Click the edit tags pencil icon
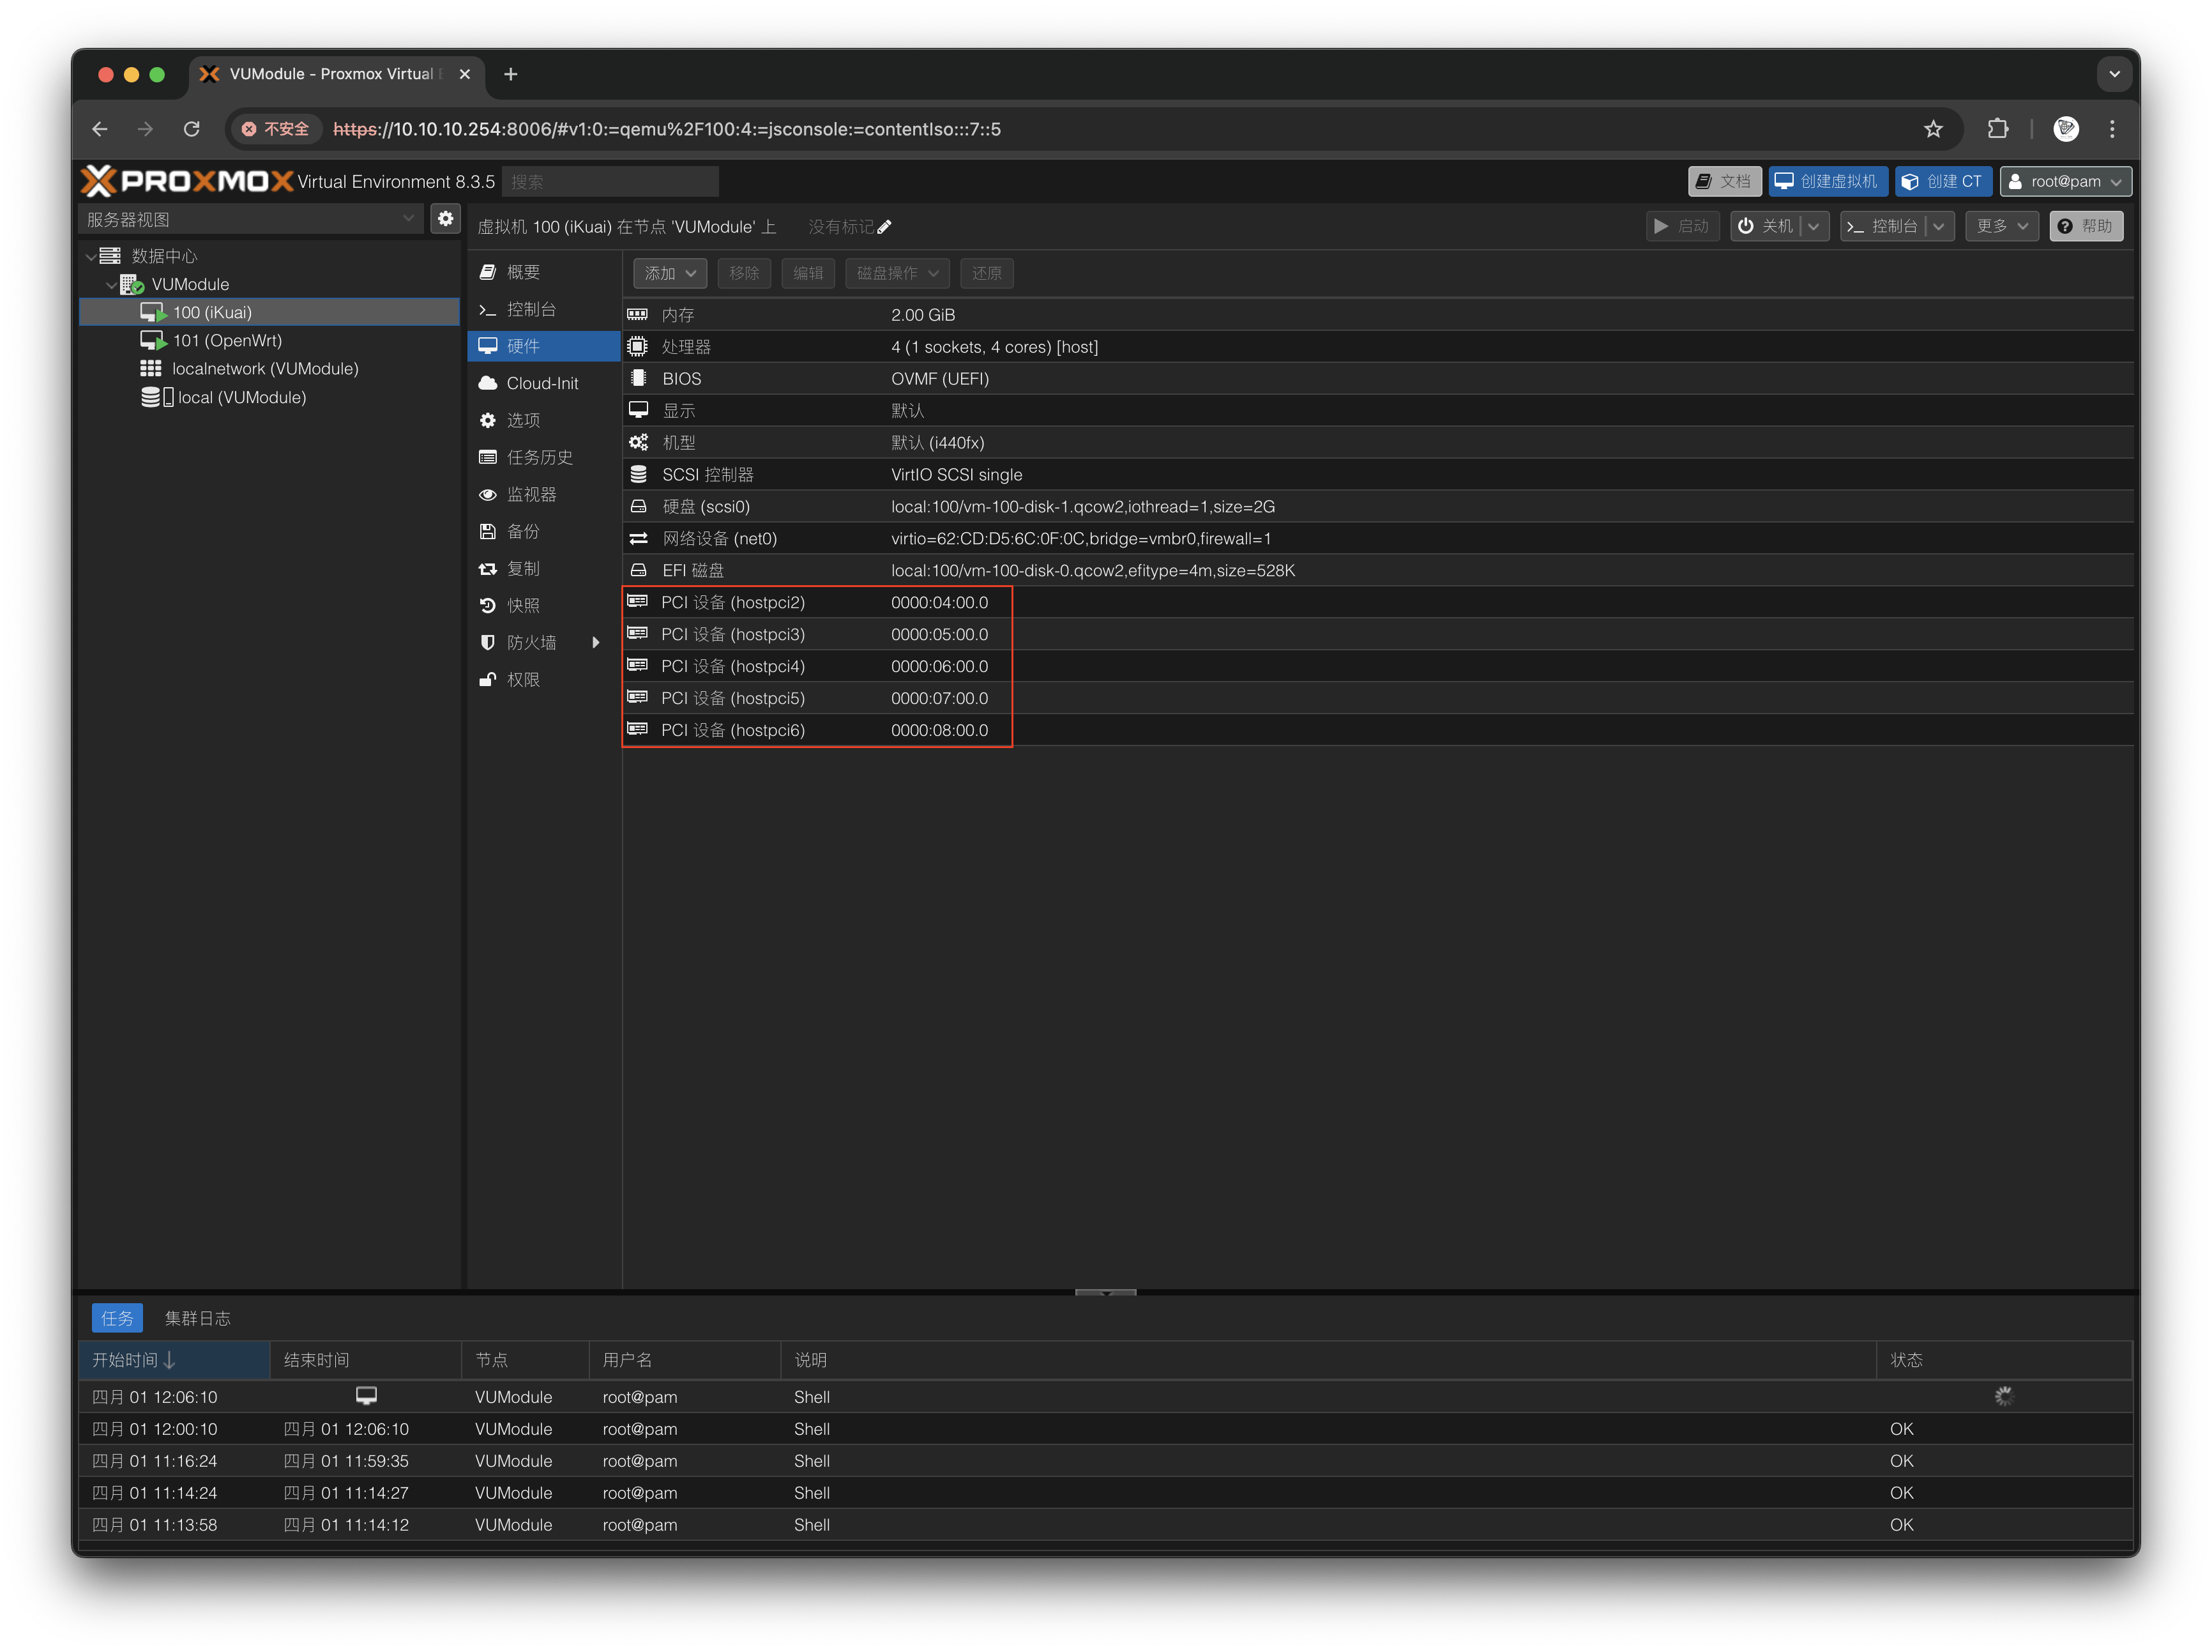This screenshot has height=1652, width=2212. point(884,227)
